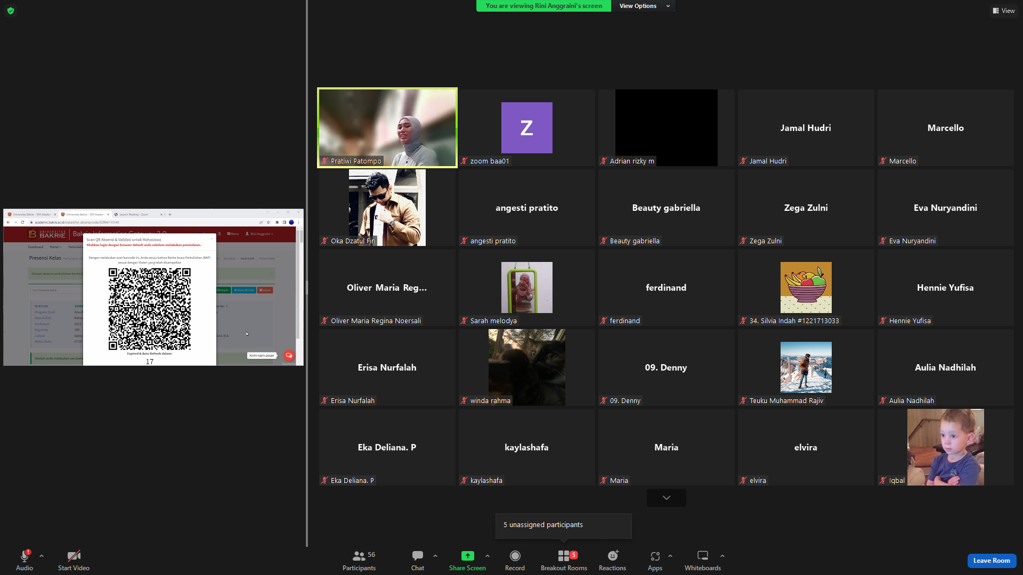Start sharing with Share Screen icon

point(467,556)
